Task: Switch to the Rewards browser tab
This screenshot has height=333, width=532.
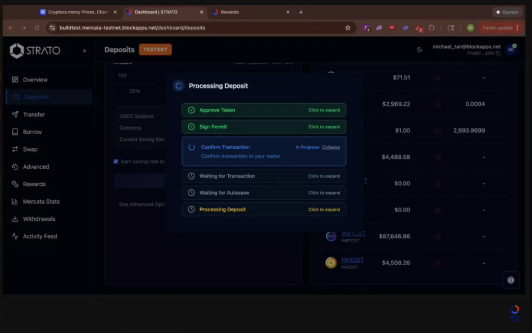Action: coord(230,12)
